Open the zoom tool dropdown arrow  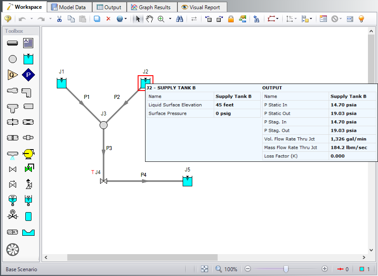(x=170, y=19)
